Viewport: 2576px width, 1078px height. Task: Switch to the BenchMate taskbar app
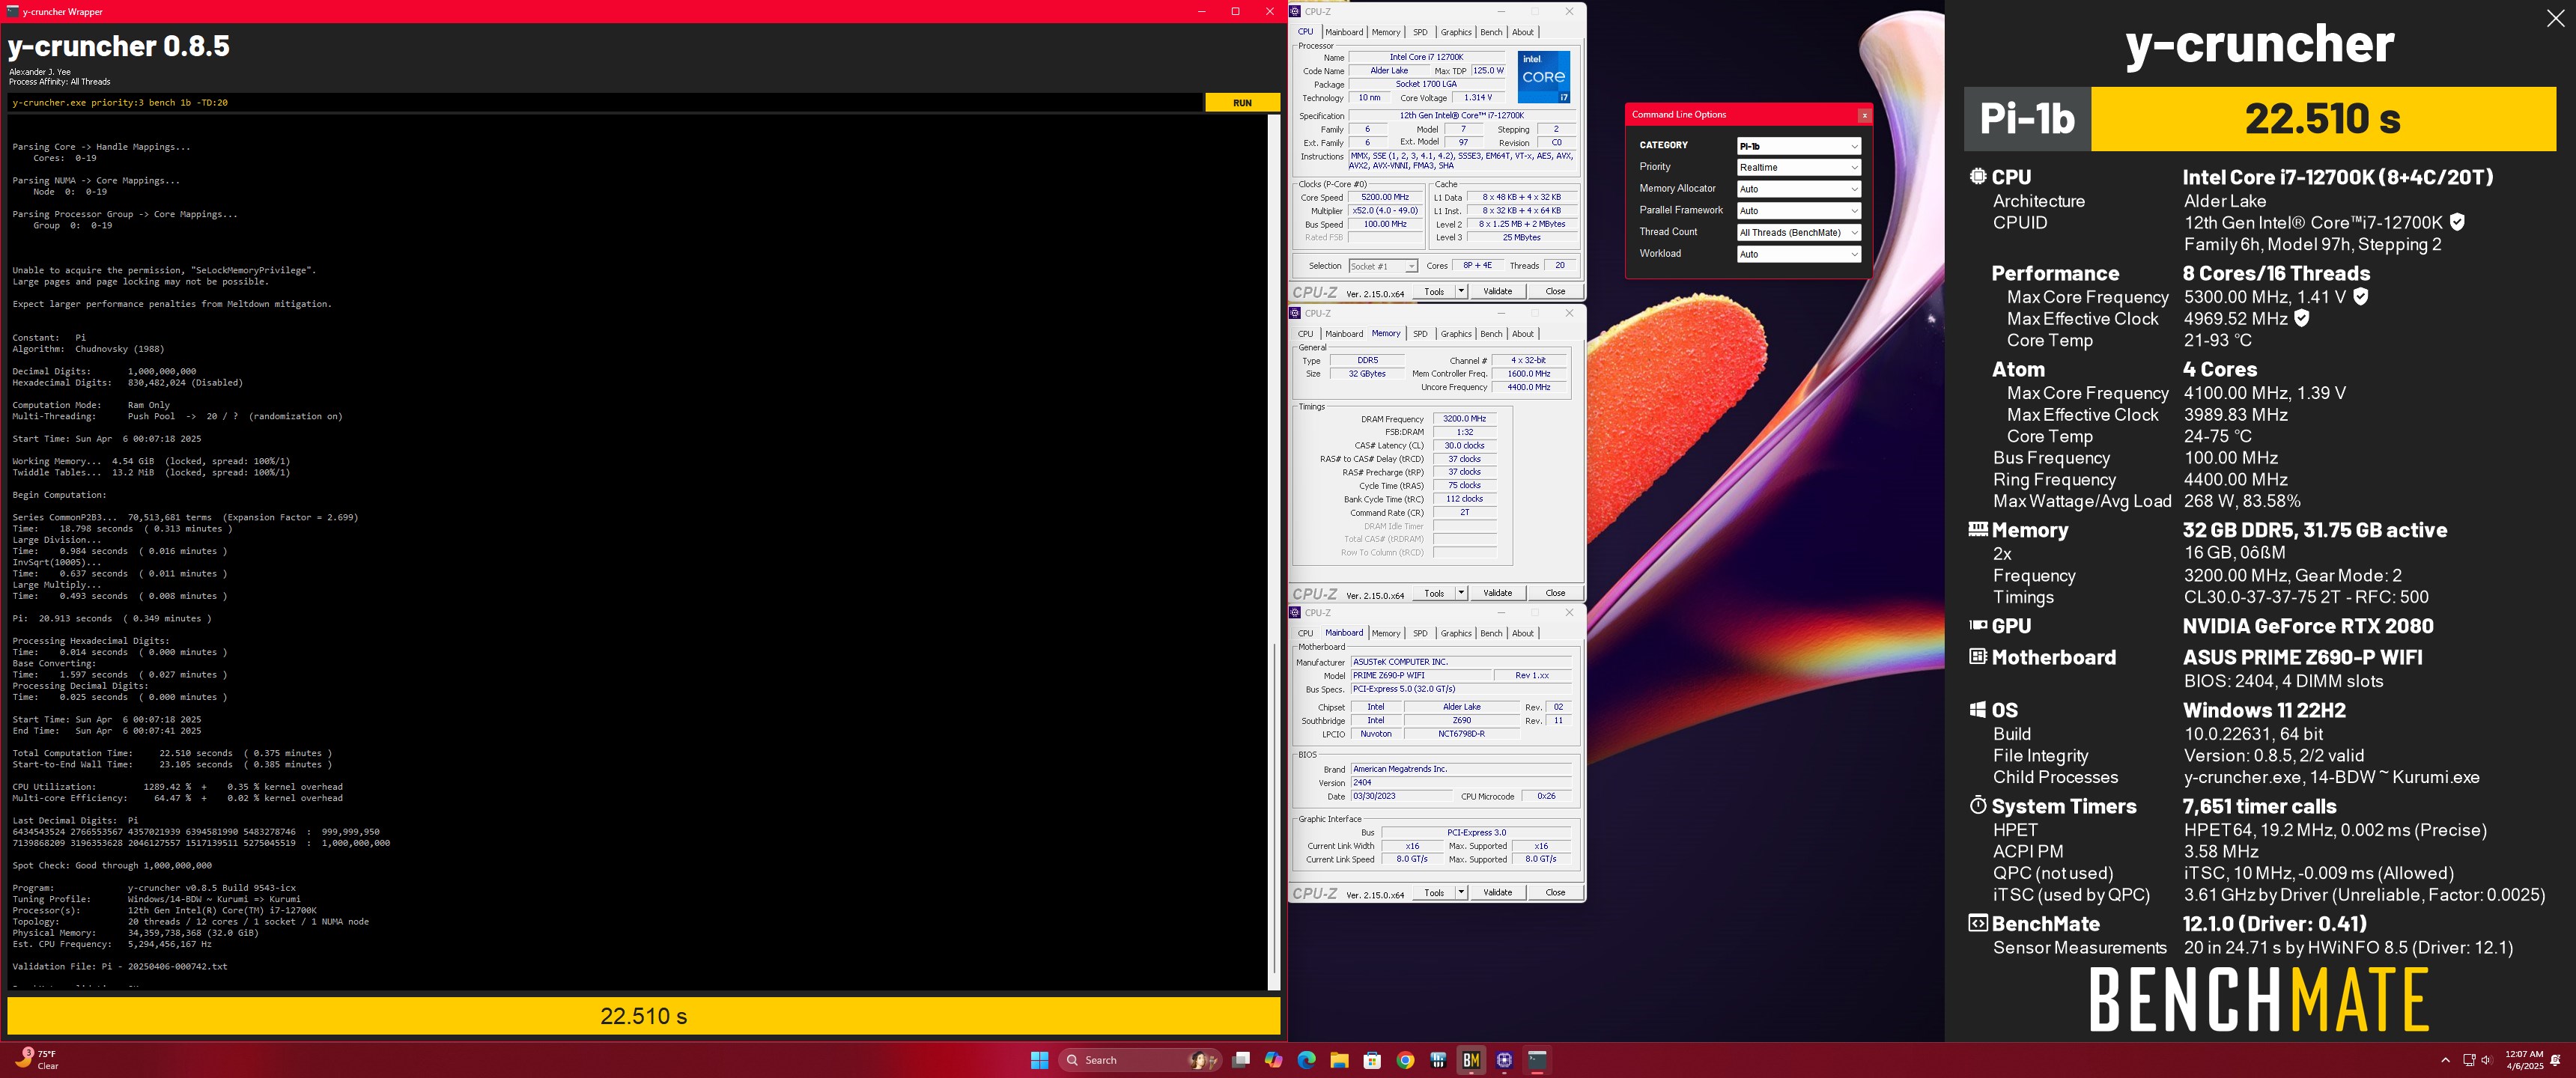[1471, 1060]
